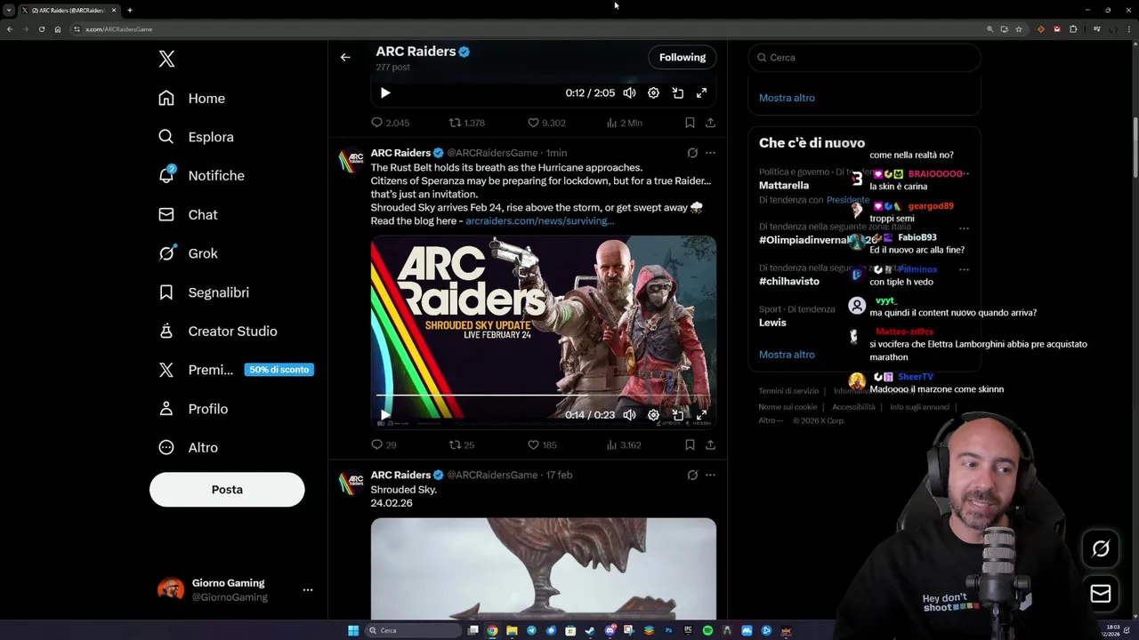Toggle picture-in-picture on Shrouded Sky video

coord(677,415)
